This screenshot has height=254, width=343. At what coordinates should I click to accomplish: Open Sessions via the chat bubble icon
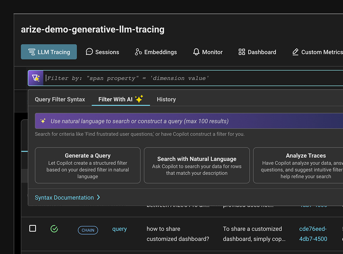89,52
